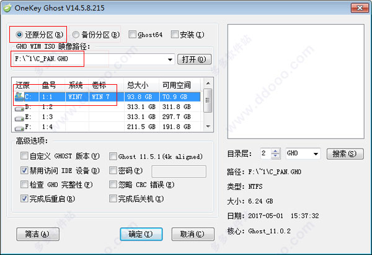
Task: Click the 搜索 search button
Action: (343, 153)
